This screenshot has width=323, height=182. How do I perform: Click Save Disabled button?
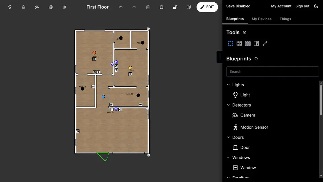coord(238,6)
